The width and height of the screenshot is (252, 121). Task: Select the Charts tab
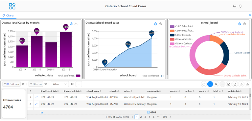pos(8,15)
